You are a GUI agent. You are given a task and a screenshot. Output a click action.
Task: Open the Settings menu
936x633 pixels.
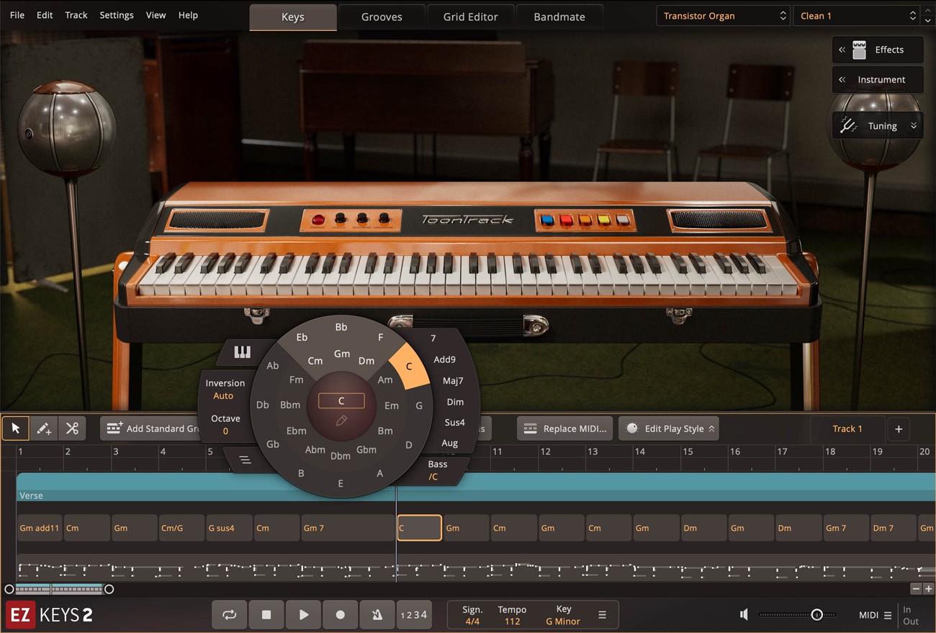tap(116, 14)
